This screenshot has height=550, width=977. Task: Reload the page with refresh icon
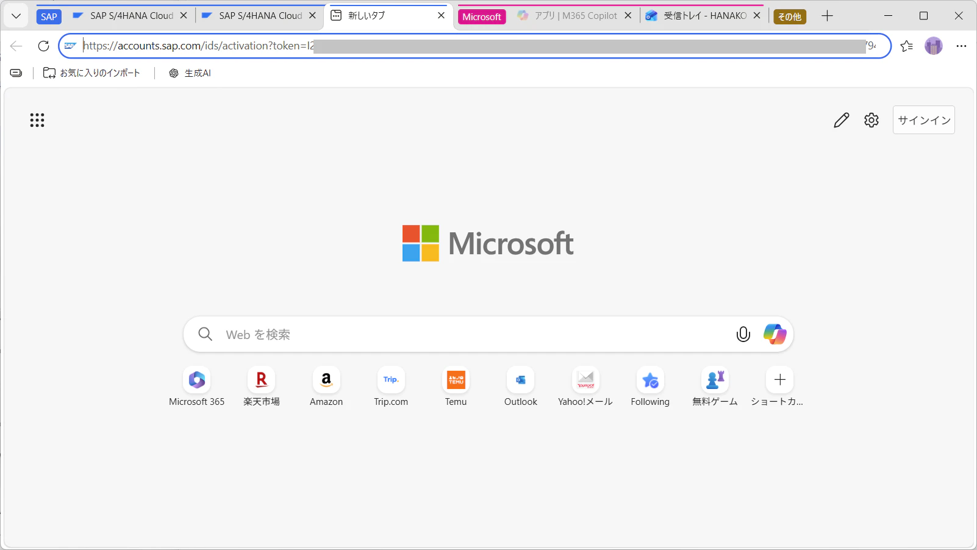43,46
